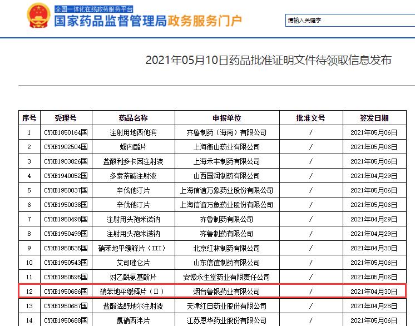
Task: Select drug name 氯硝西泮片
Action: [133, 320]
